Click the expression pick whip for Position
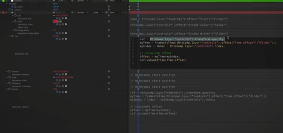 coord(63,74)
